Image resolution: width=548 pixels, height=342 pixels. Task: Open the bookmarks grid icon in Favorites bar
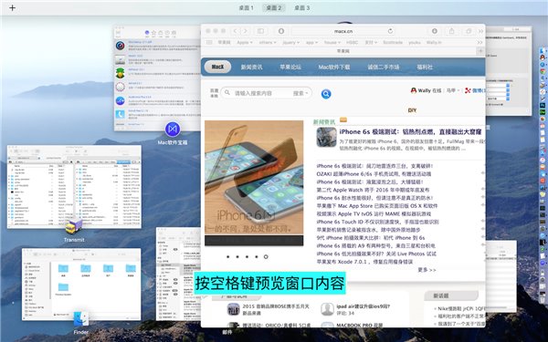point(209,42)
